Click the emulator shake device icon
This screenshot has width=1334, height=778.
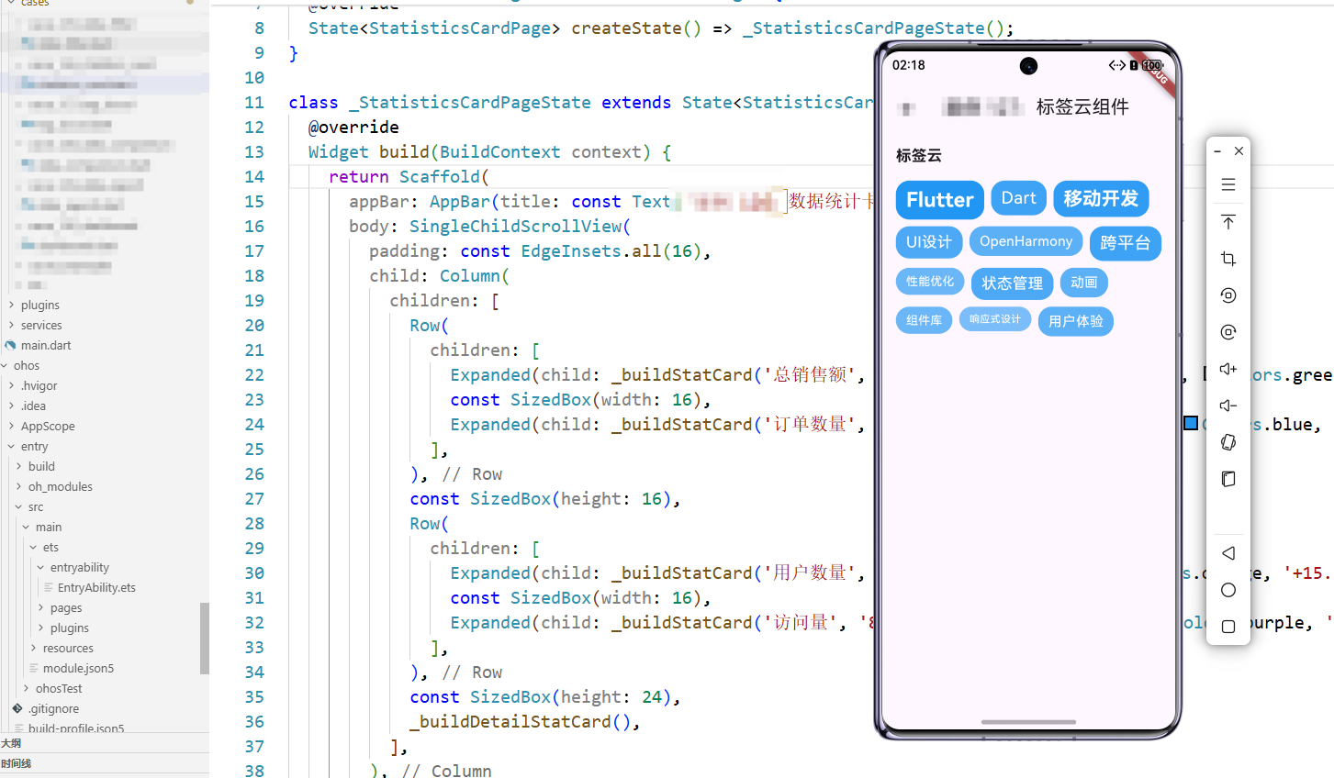[1228, 442]
